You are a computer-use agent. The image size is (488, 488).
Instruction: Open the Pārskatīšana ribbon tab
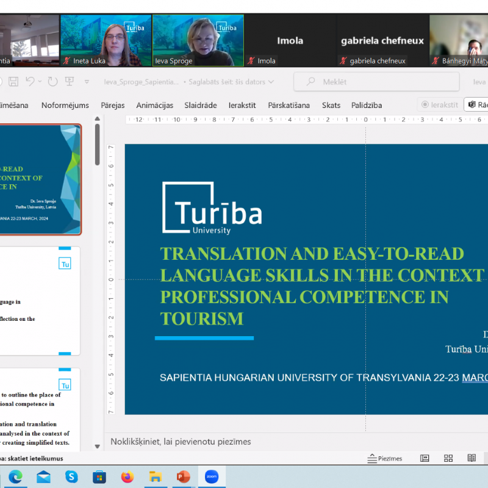[289, 105]
